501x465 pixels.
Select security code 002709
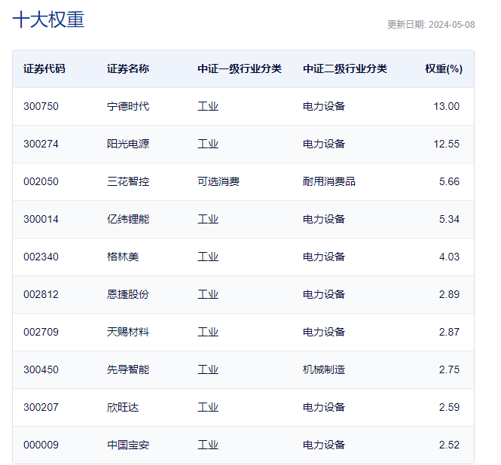pyautogui.click(x=41, y=333)
